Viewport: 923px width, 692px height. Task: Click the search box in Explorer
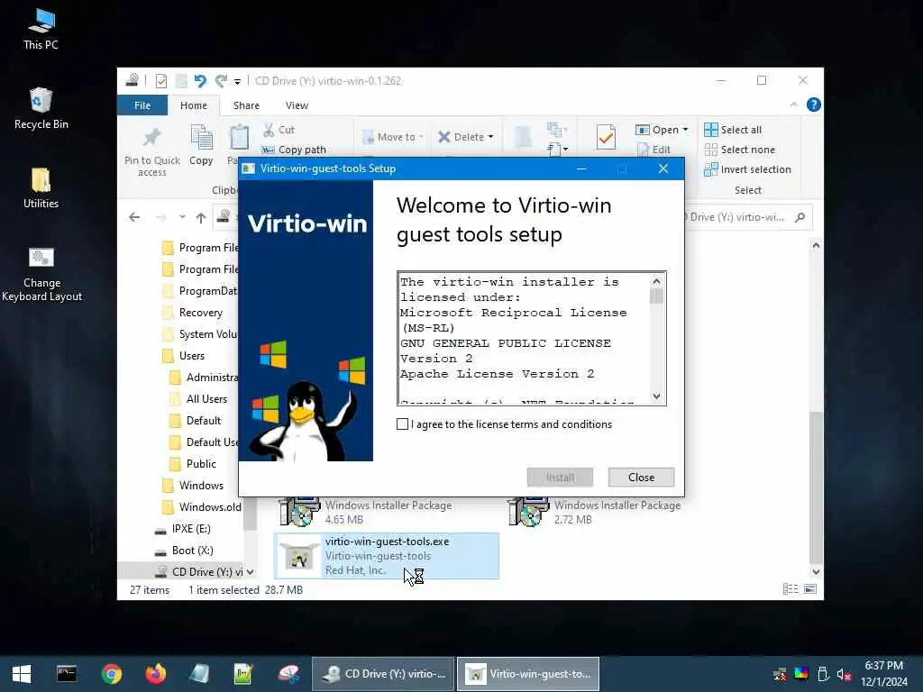pyautogui.click(x=747, y=217)
